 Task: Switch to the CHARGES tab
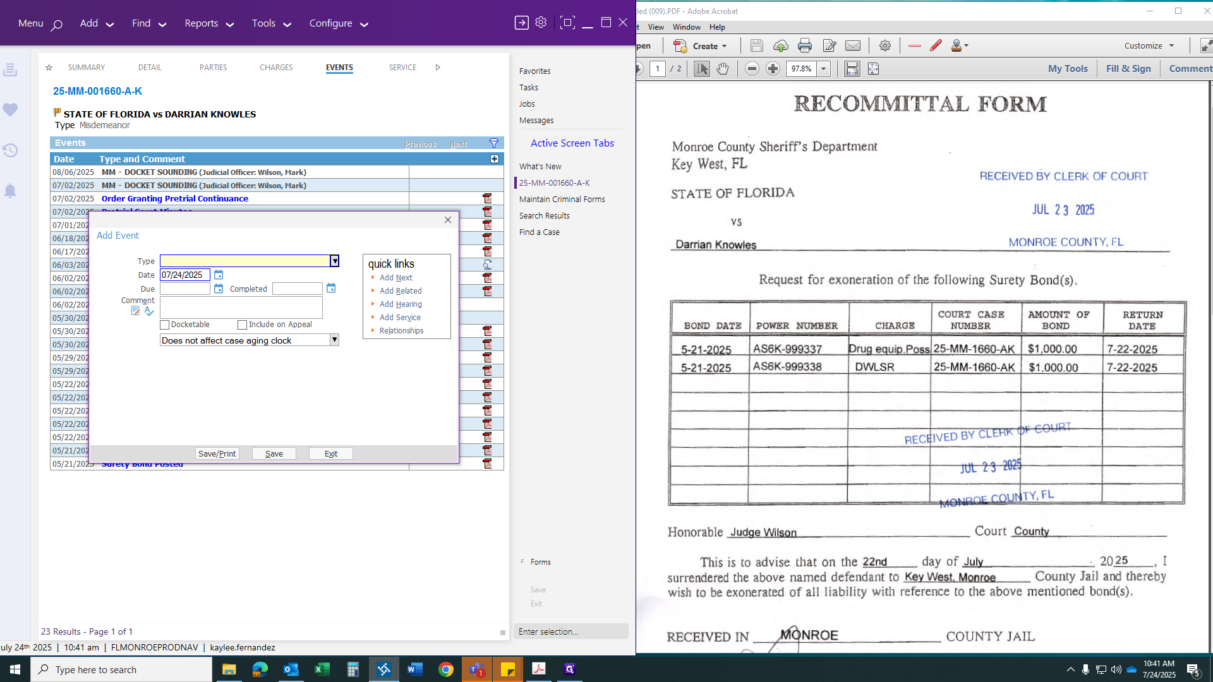point(276,68)
